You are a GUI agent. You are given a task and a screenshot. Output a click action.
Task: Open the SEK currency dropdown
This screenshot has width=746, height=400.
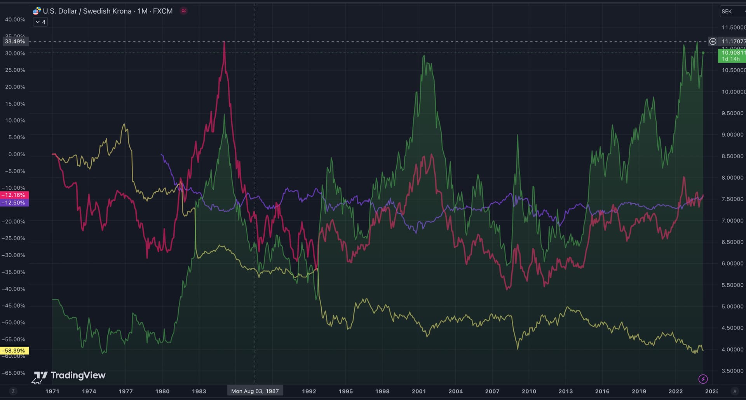(x=732, y=11)
